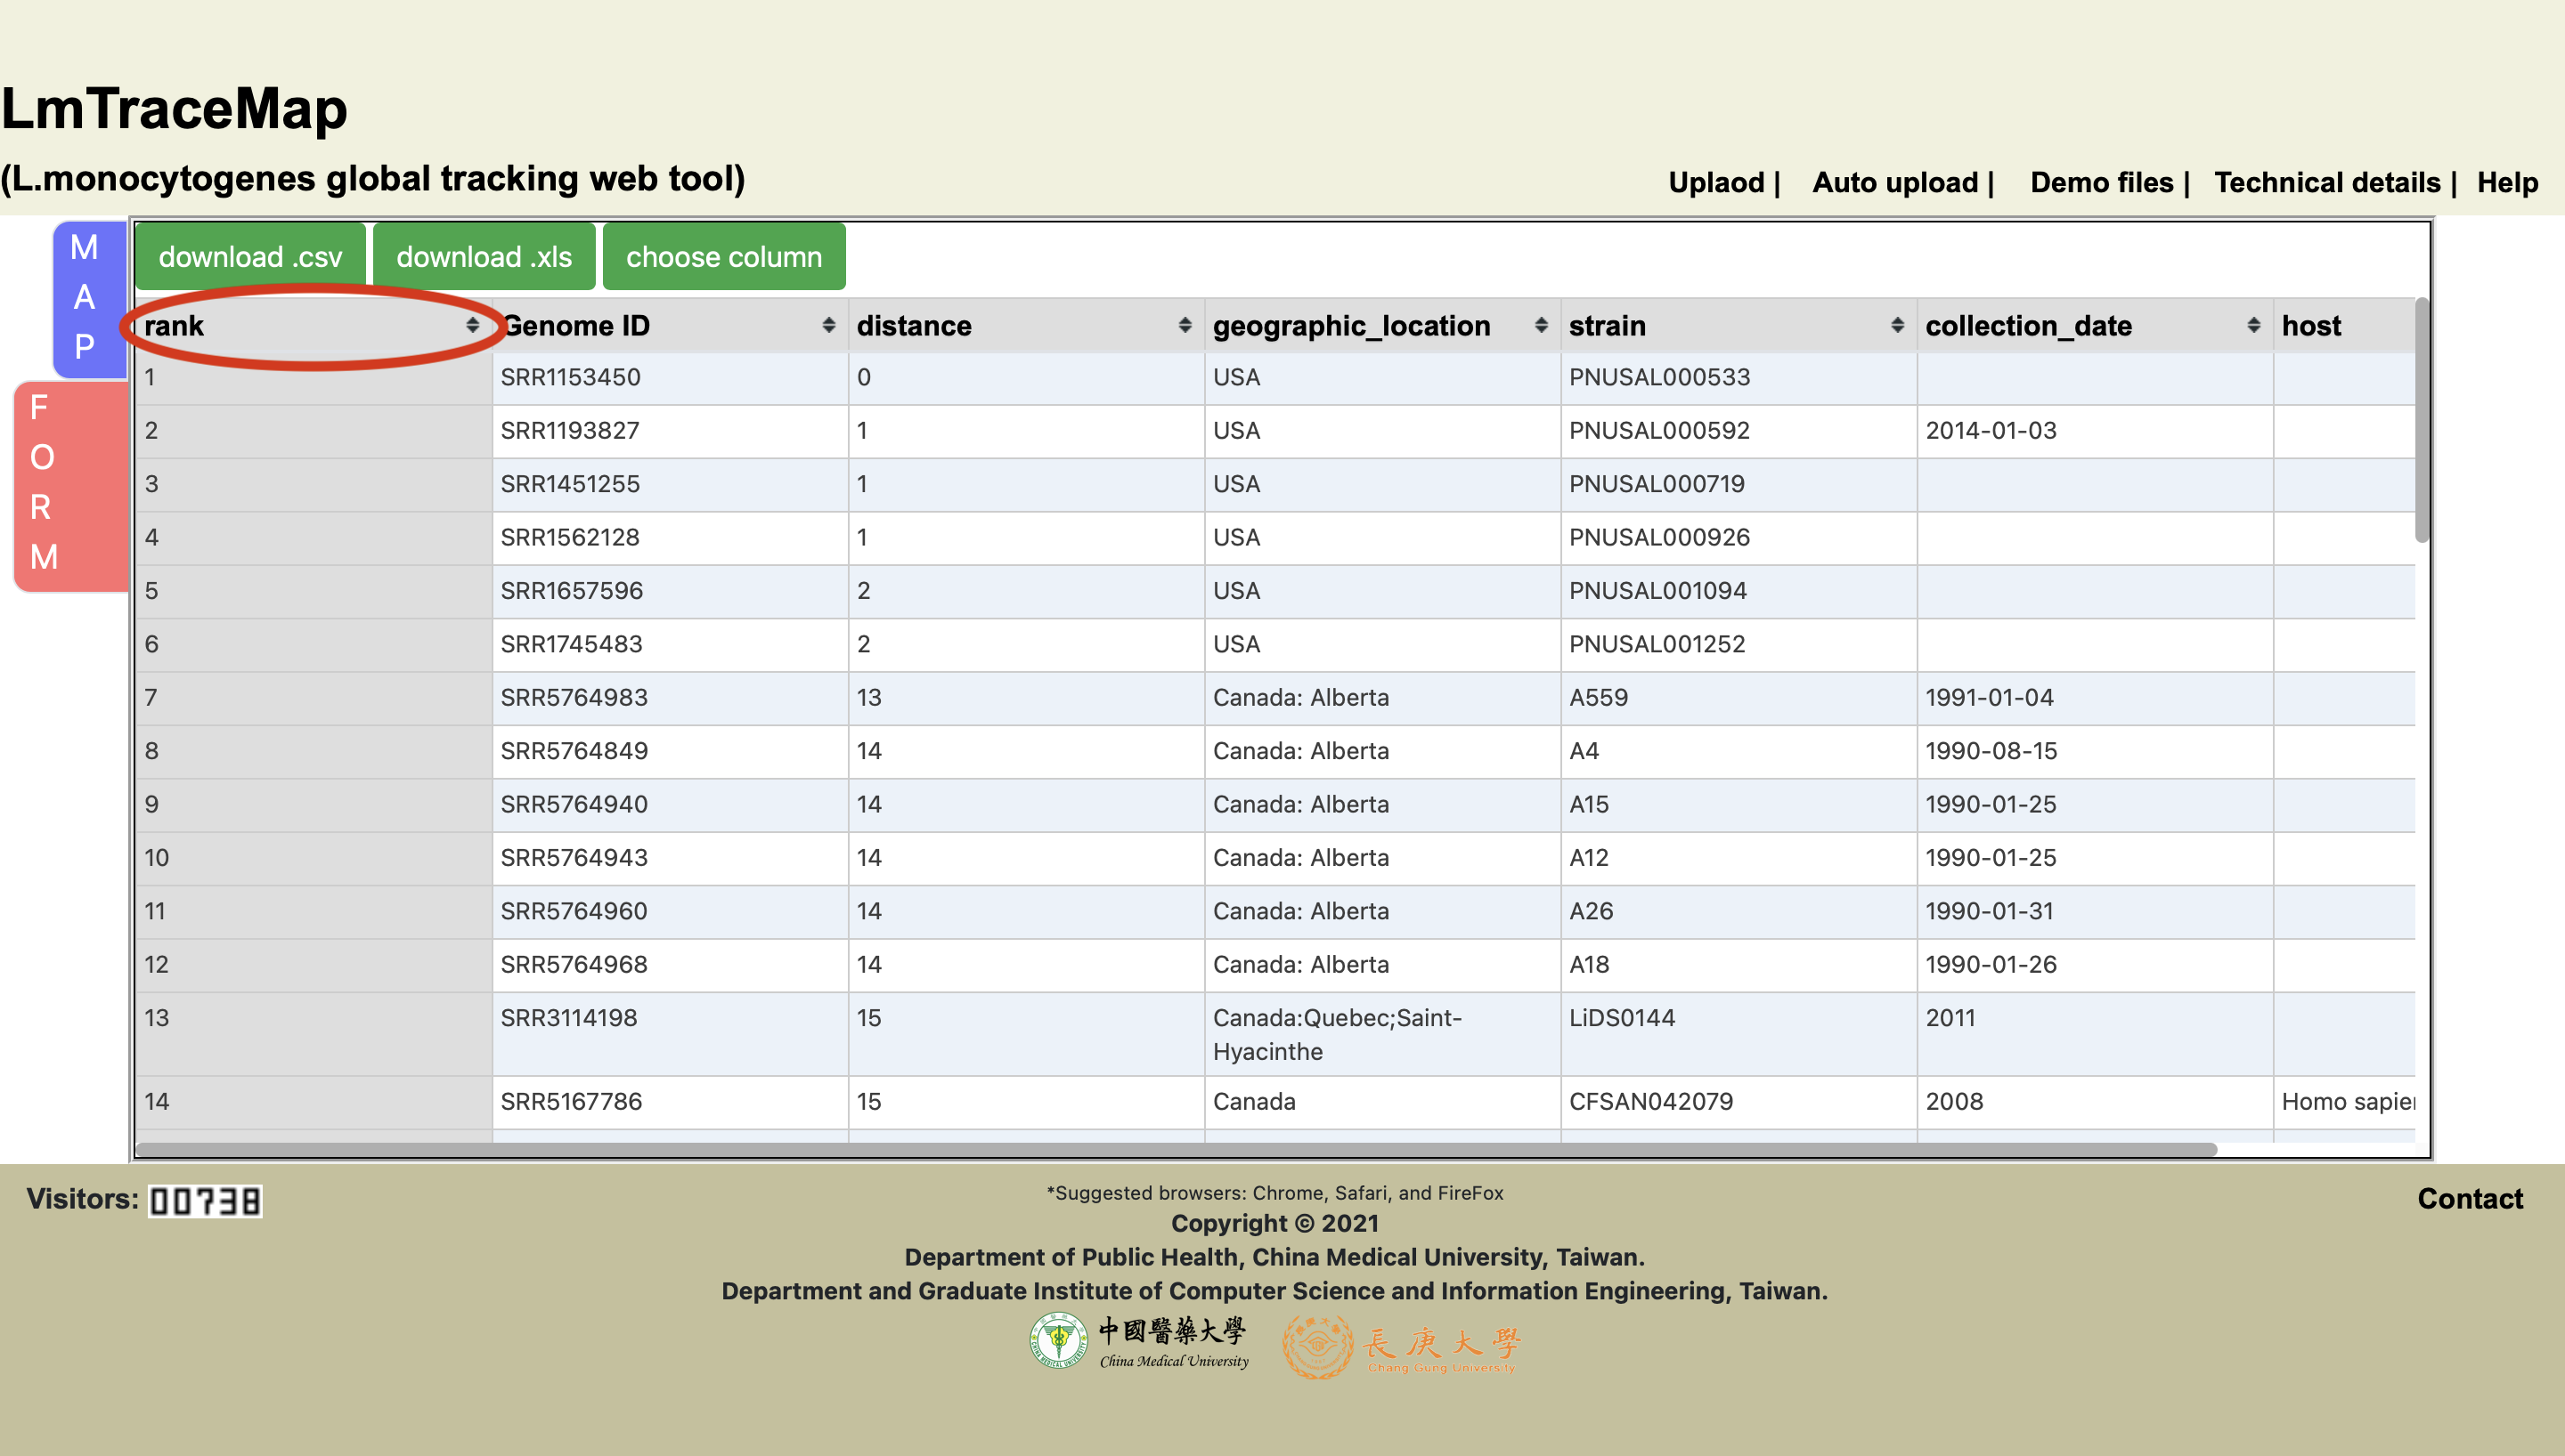This screenshot has width=2565, height=1456.
Task: Sort by the collection_date column arrows
Action: tap(2253, 325)
